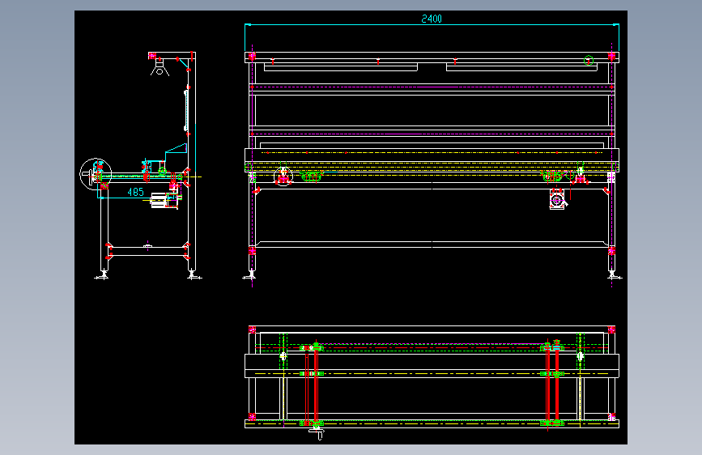Select the 2400 dimension text

point(431,19)
